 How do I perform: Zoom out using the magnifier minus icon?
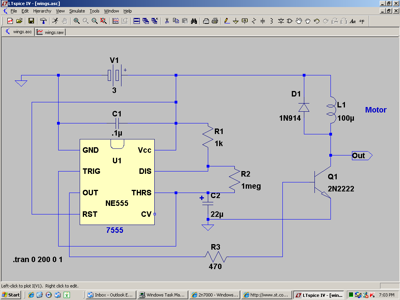coord(95,21)
